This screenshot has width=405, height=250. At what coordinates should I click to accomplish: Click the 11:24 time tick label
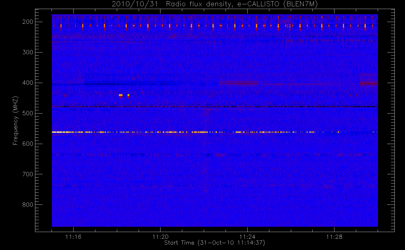[x=247, y=237]
